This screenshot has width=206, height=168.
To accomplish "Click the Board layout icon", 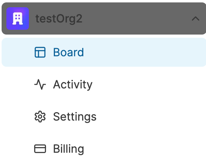I will click(40, 52).
